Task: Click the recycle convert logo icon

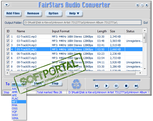Action: point(76,84)
